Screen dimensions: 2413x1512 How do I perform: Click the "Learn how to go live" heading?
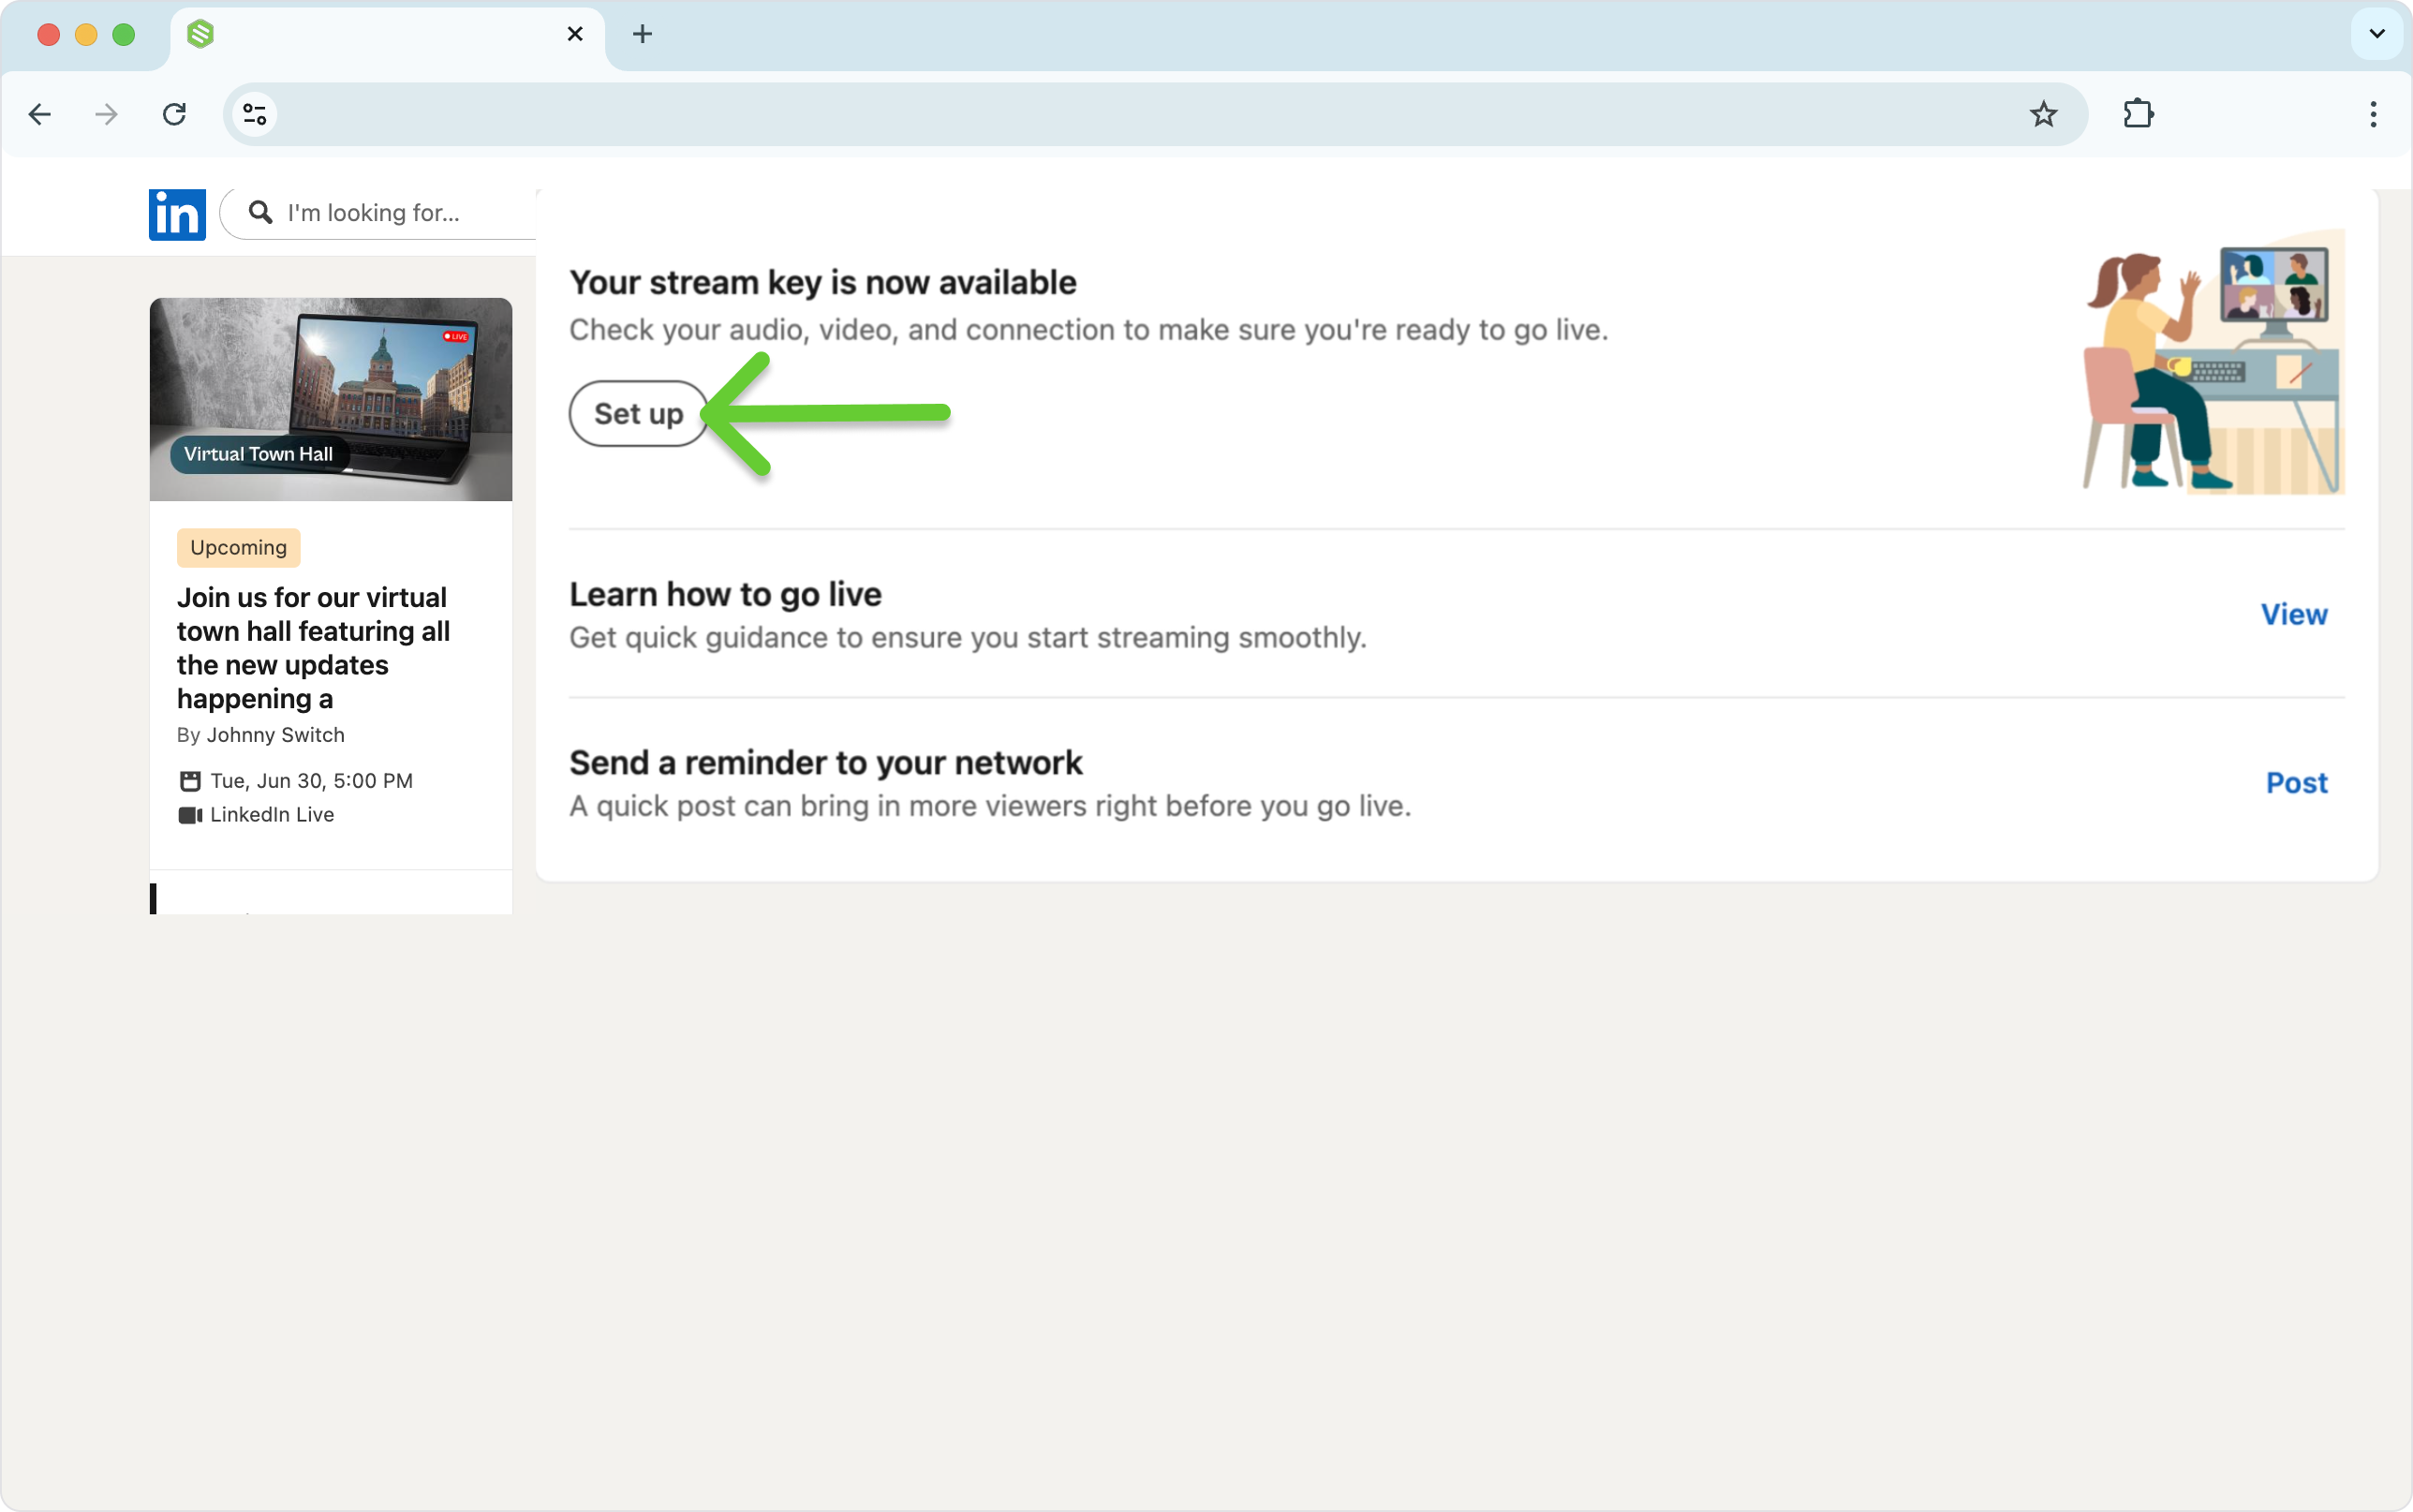tap(726, 594)
